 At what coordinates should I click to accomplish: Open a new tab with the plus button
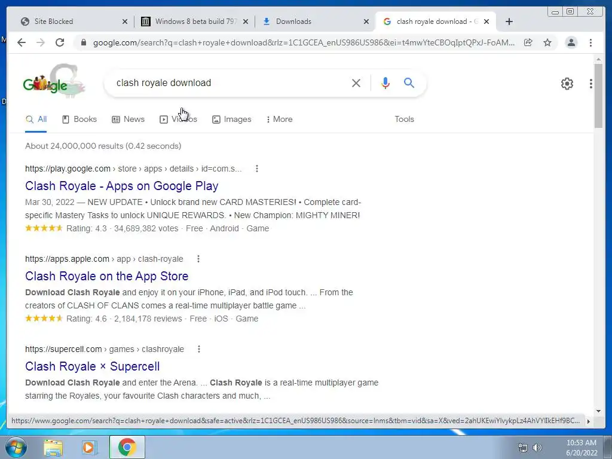[509, 22]
